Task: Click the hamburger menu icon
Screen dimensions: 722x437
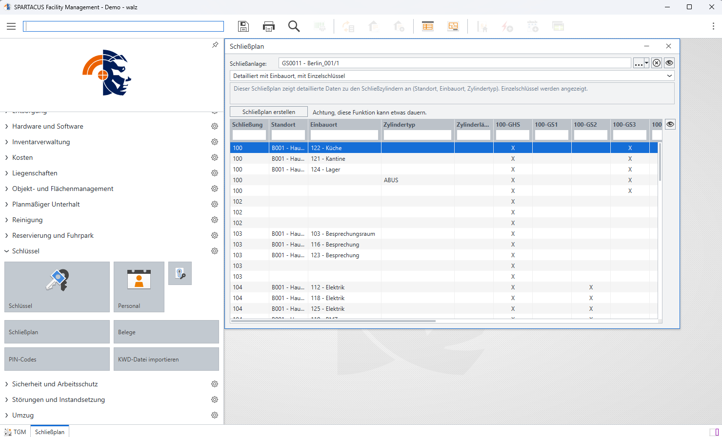Action: pyautogui.click(x=11, y=26)
